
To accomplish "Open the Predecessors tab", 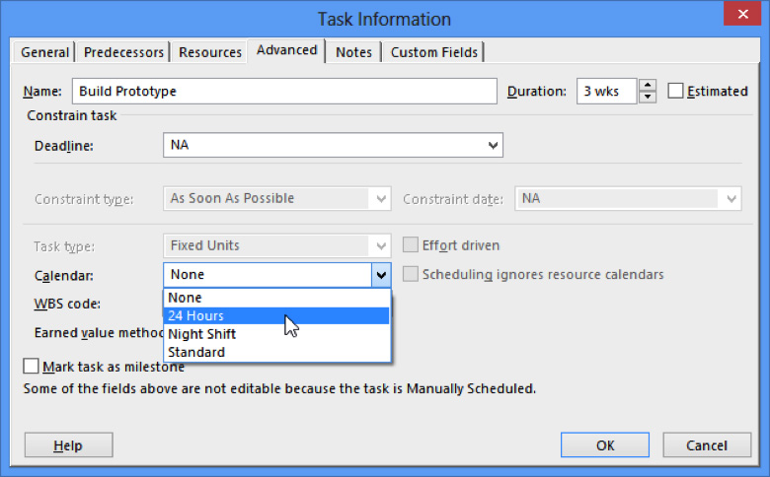I will click(123, 52).
